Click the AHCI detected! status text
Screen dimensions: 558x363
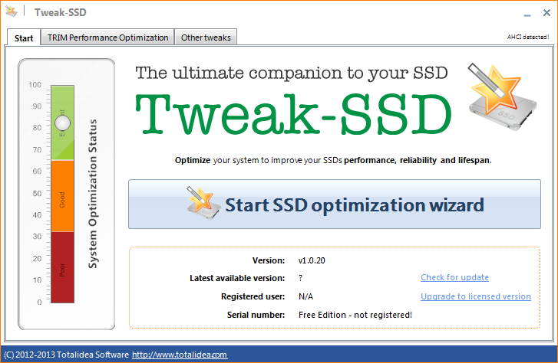(x=528, y=37)
